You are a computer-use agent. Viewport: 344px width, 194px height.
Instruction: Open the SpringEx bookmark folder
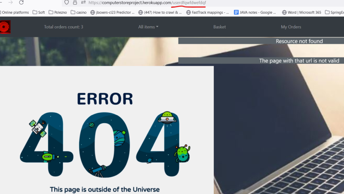click(335, 12)
